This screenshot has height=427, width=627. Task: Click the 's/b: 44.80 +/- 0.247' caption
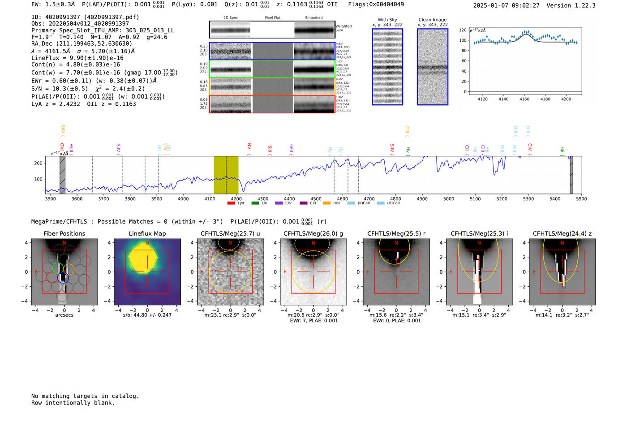(147, 315)
